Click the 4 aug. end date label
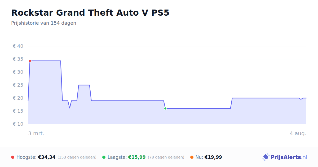This screenshot has height=167, width=318. click(298, 133)
